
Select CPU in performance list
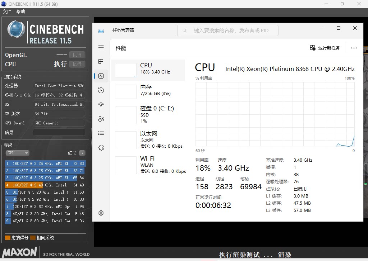pyautogui.click(x=148, y=70)
